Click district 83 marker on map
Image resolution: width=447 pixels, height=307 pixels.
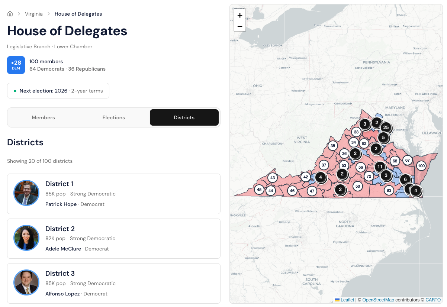click(x=389, y=190)
